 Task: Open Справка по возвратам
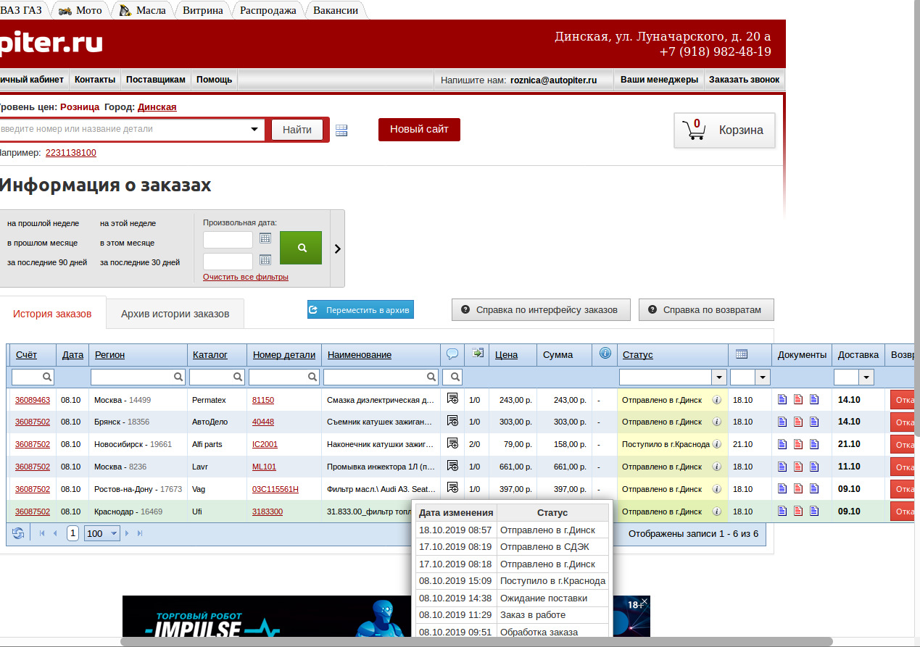(x=706, y=309)
